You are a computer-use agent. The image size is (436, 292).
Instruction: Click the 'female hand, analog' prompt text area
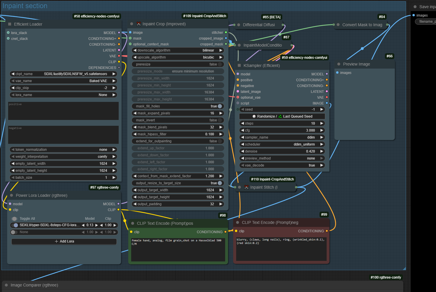178,249
